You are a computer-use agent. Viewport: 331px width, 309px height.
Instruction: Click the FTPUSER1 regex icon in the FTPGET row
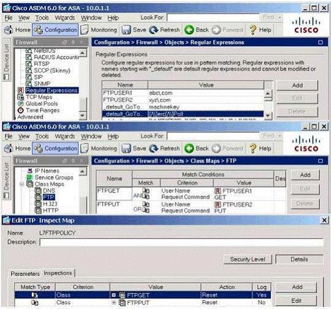click(217, 191)
